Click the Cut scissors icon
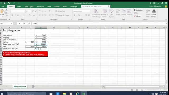Viewport: 169px width, 95px height. 6,10
